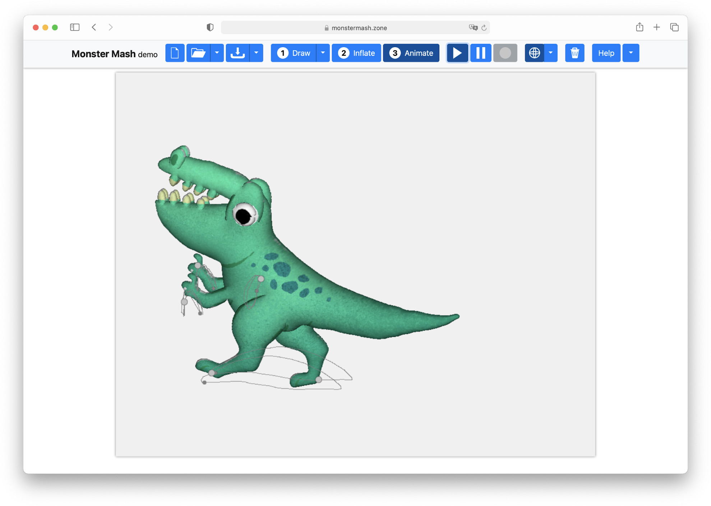Image resolution: width=711 pixels, height=506 pixels.
Task: Click the tip of the dinosaur's tail
Action: click(456, 316)
